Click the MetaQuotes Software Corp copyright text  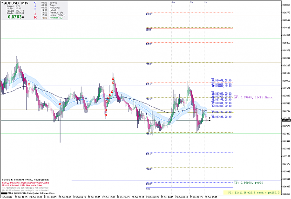(x=31, y=193)
